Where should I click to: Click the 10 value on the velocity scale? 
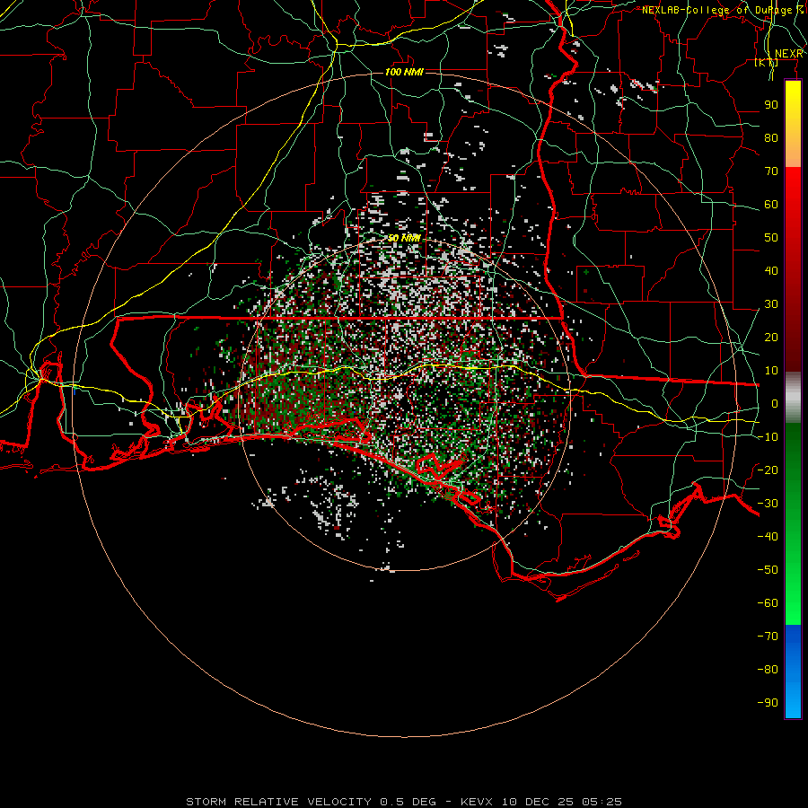[771, 371]
